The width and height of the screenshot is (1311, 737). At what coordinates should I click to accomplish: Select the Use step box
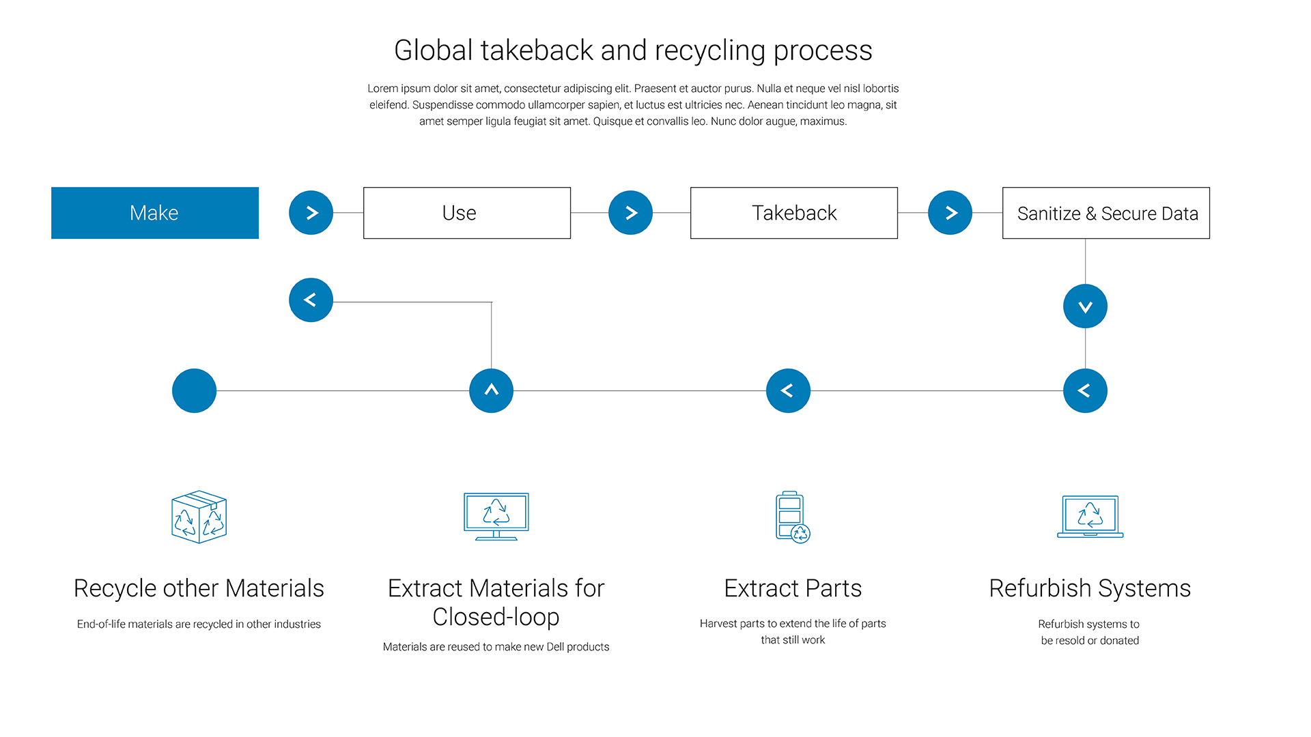(x=467, y=213)
